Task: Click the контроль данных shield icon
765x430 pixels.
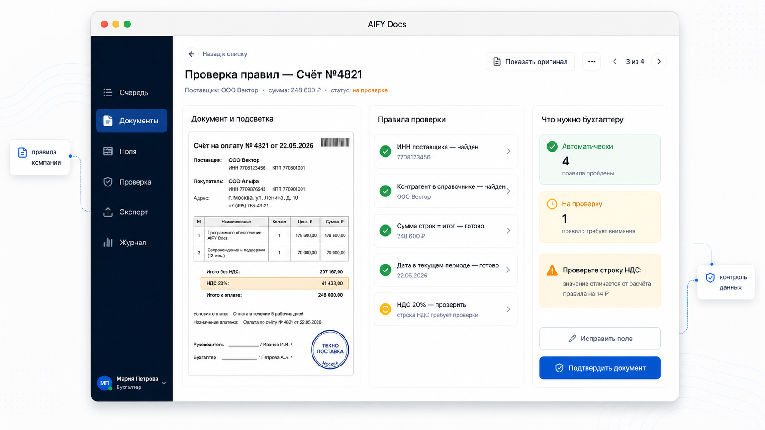Action: pyautogui.click(x=710, y=277)
